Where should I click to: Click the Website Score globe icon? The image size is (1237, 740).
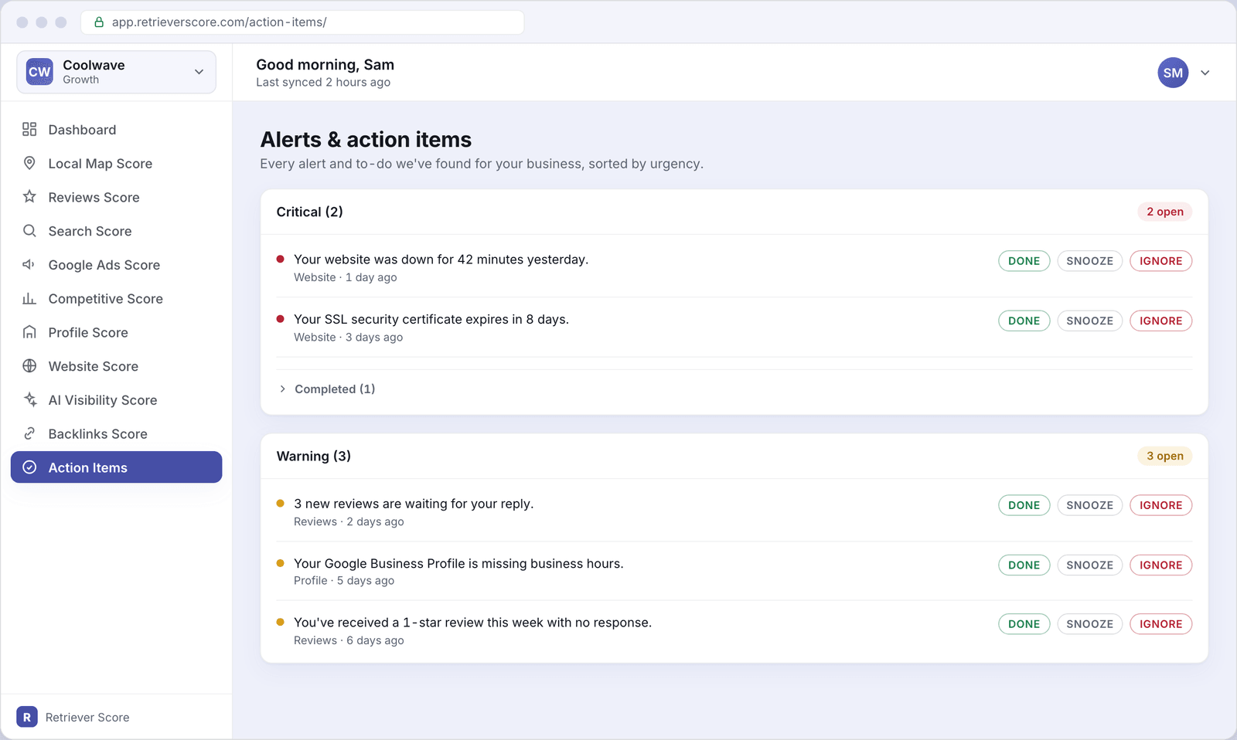(29, 365)
